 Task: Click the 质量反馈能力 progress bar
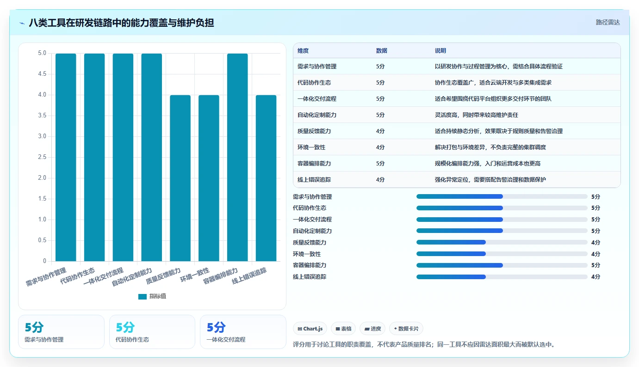click(x=502, y=242)
